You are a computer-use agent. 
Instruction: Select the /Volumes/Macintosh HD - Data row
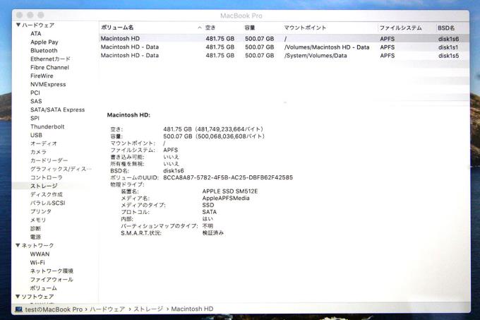coord(284,47)
